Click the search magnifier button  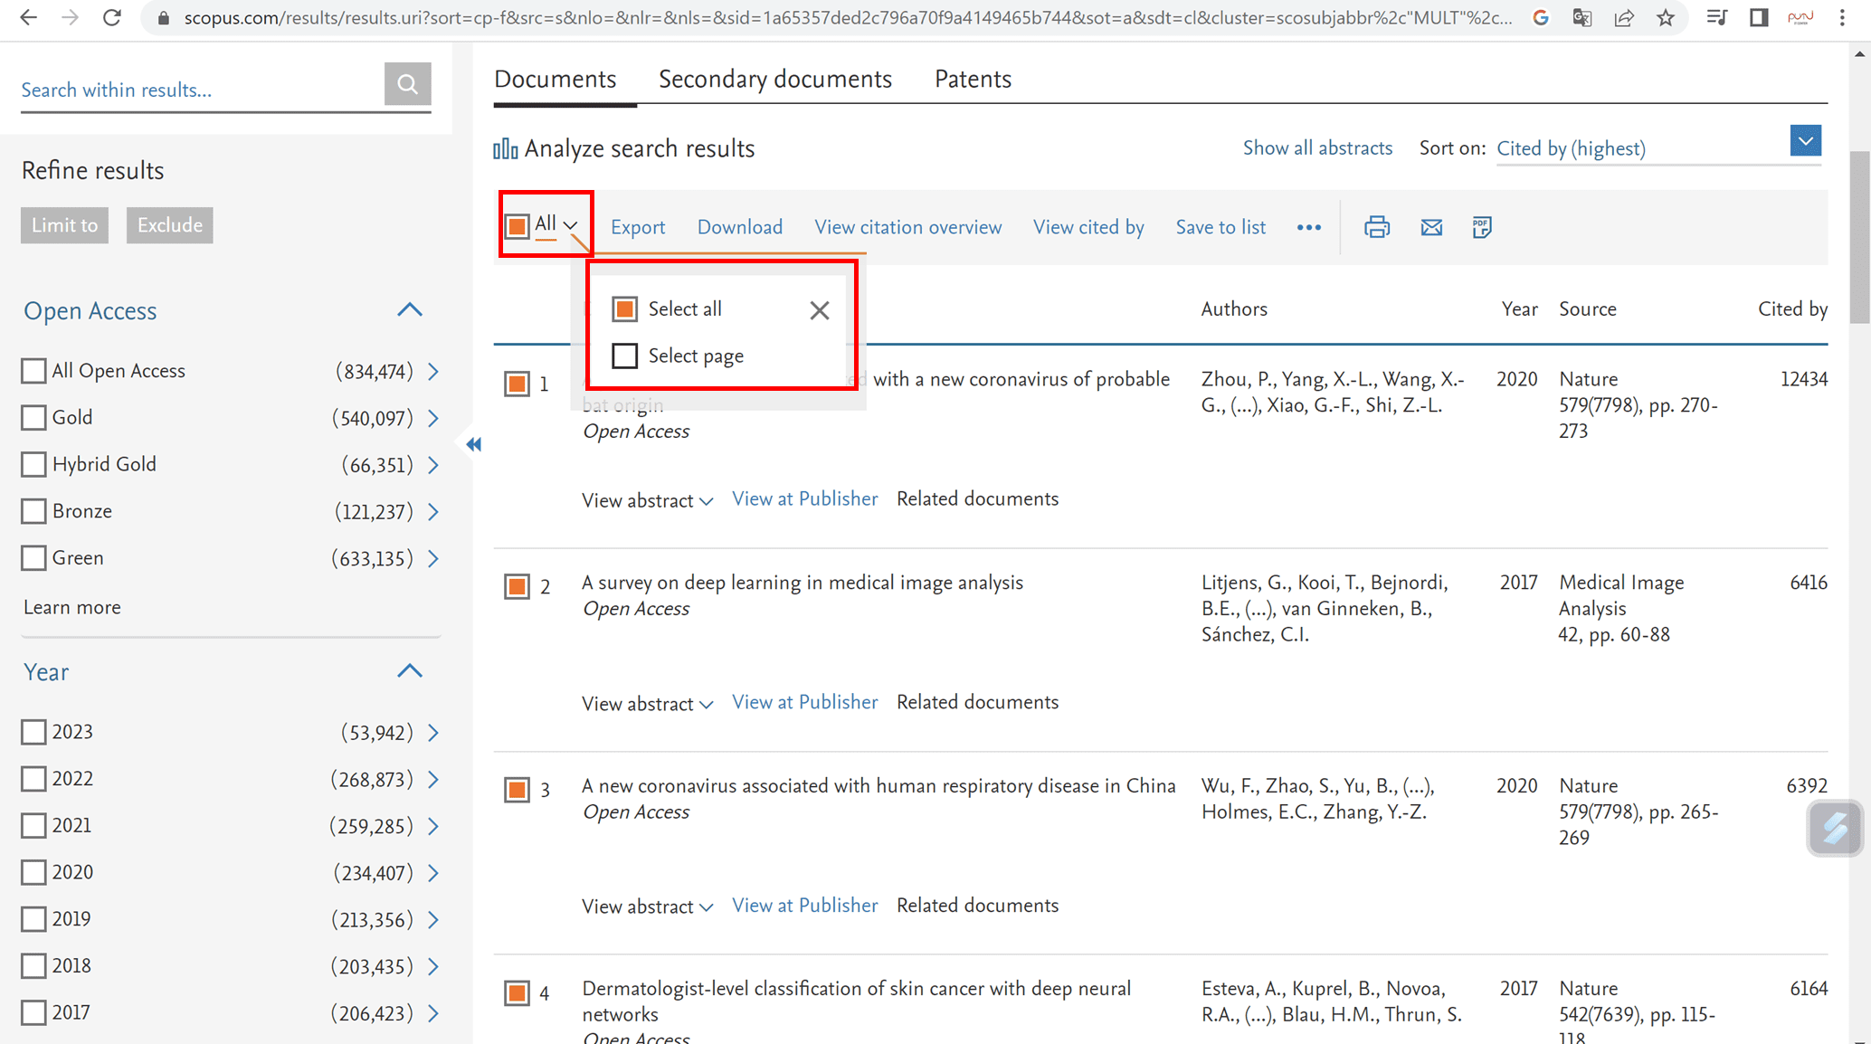[x=407, y=84]
